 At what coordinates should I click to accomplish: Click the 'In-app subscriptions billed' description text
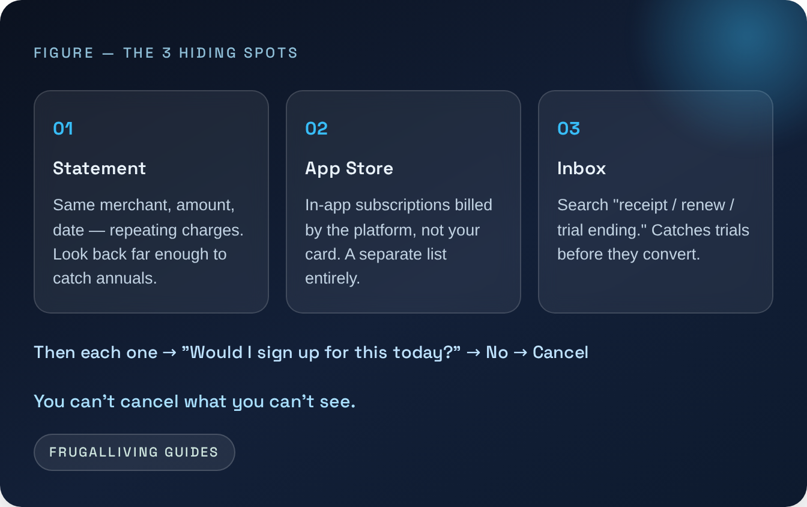click(x=399, y=241)
